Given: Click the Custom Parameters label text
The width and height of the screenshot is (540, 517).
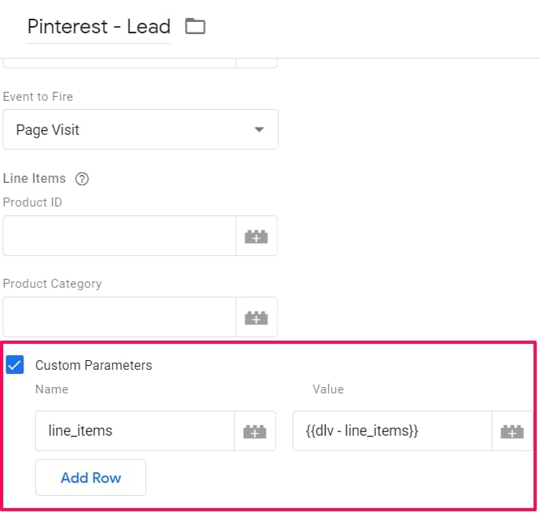Looking at the screenshot, I should 93,365.
